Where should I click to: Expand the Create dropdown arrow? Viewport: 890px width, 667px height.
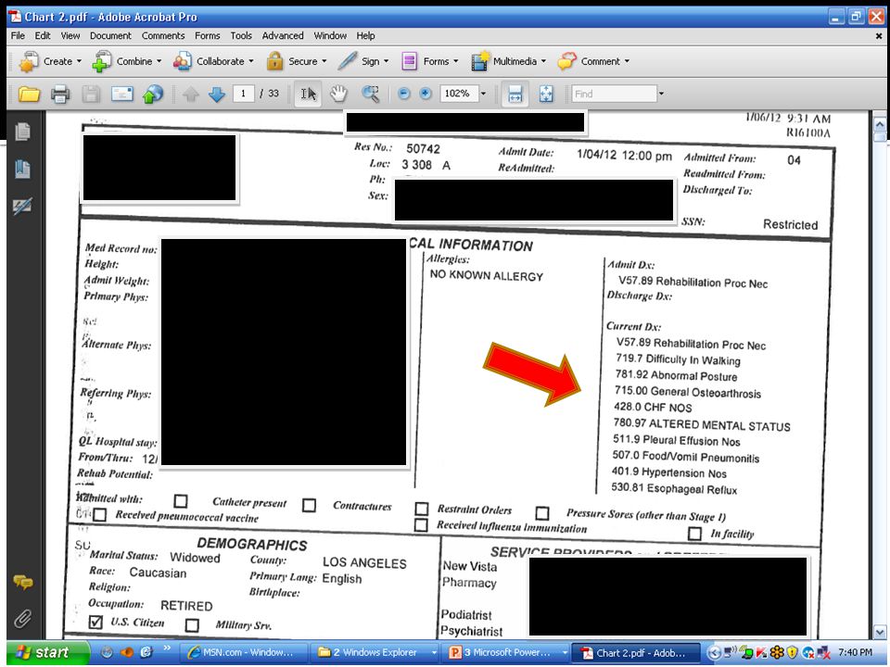pos(79,61)
